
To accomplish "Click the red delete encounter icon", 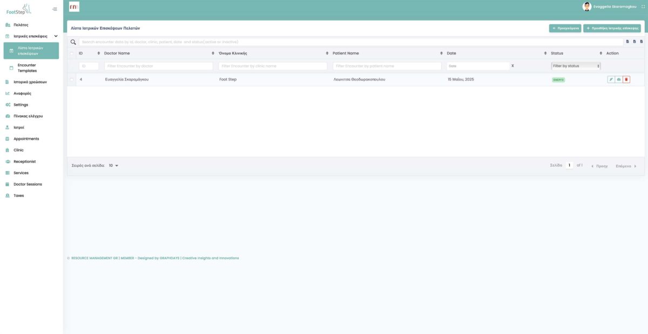I will point(626,79).
